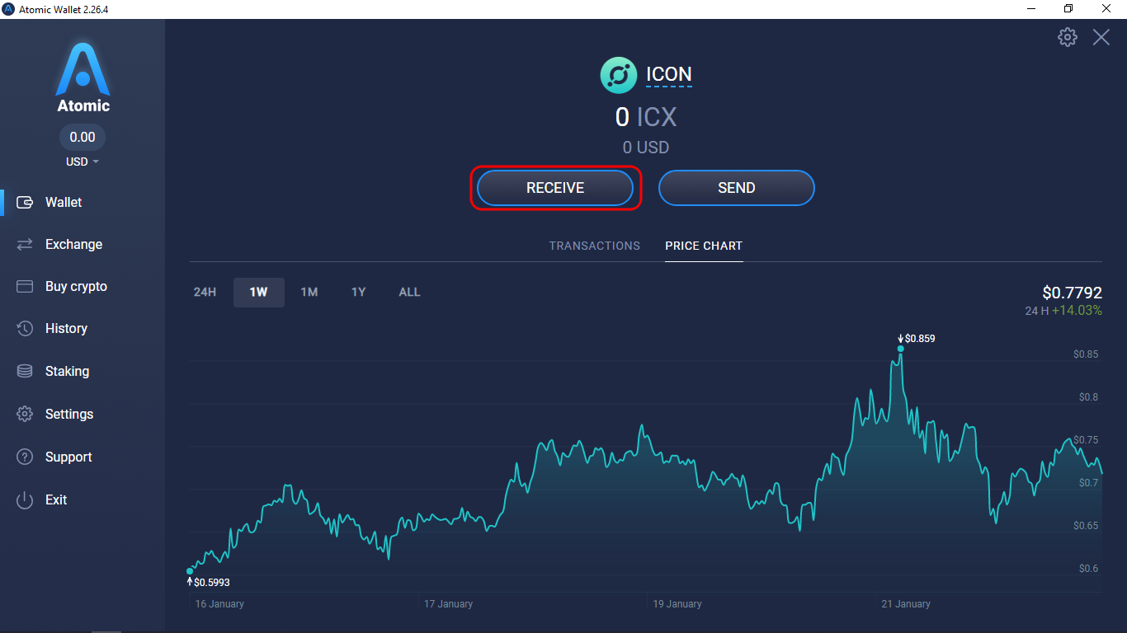
Task: Restore down the Atomic Wallet window
Action: pyautogui.click(x=1069, y=9)
